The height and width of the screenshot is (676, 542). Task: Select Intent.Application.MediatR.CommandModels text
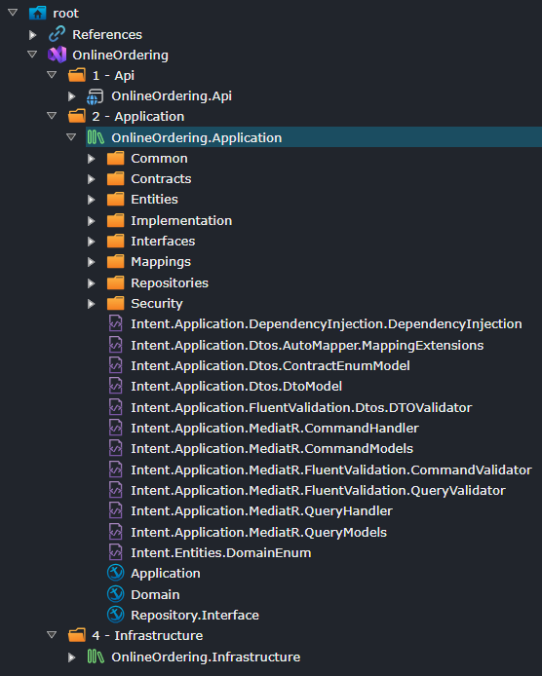click(272, 448)
